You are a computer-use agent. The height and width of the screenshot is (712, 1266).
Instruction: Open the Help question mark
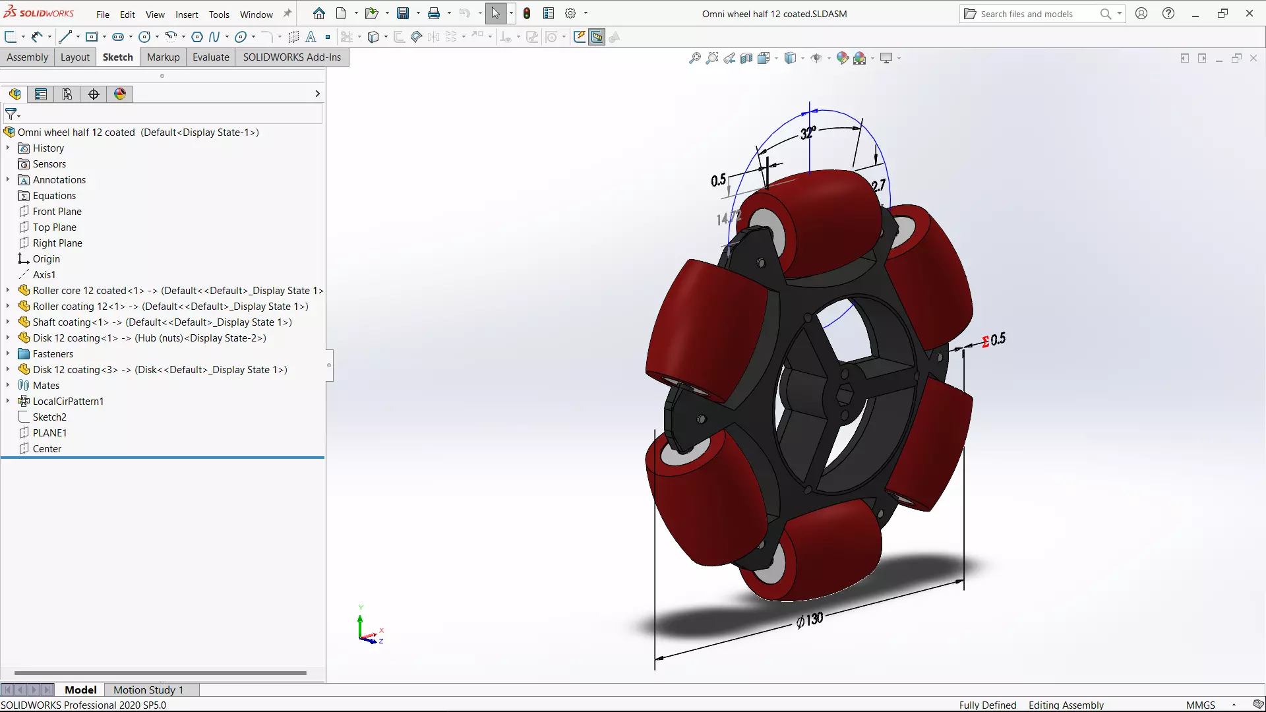1168,13
